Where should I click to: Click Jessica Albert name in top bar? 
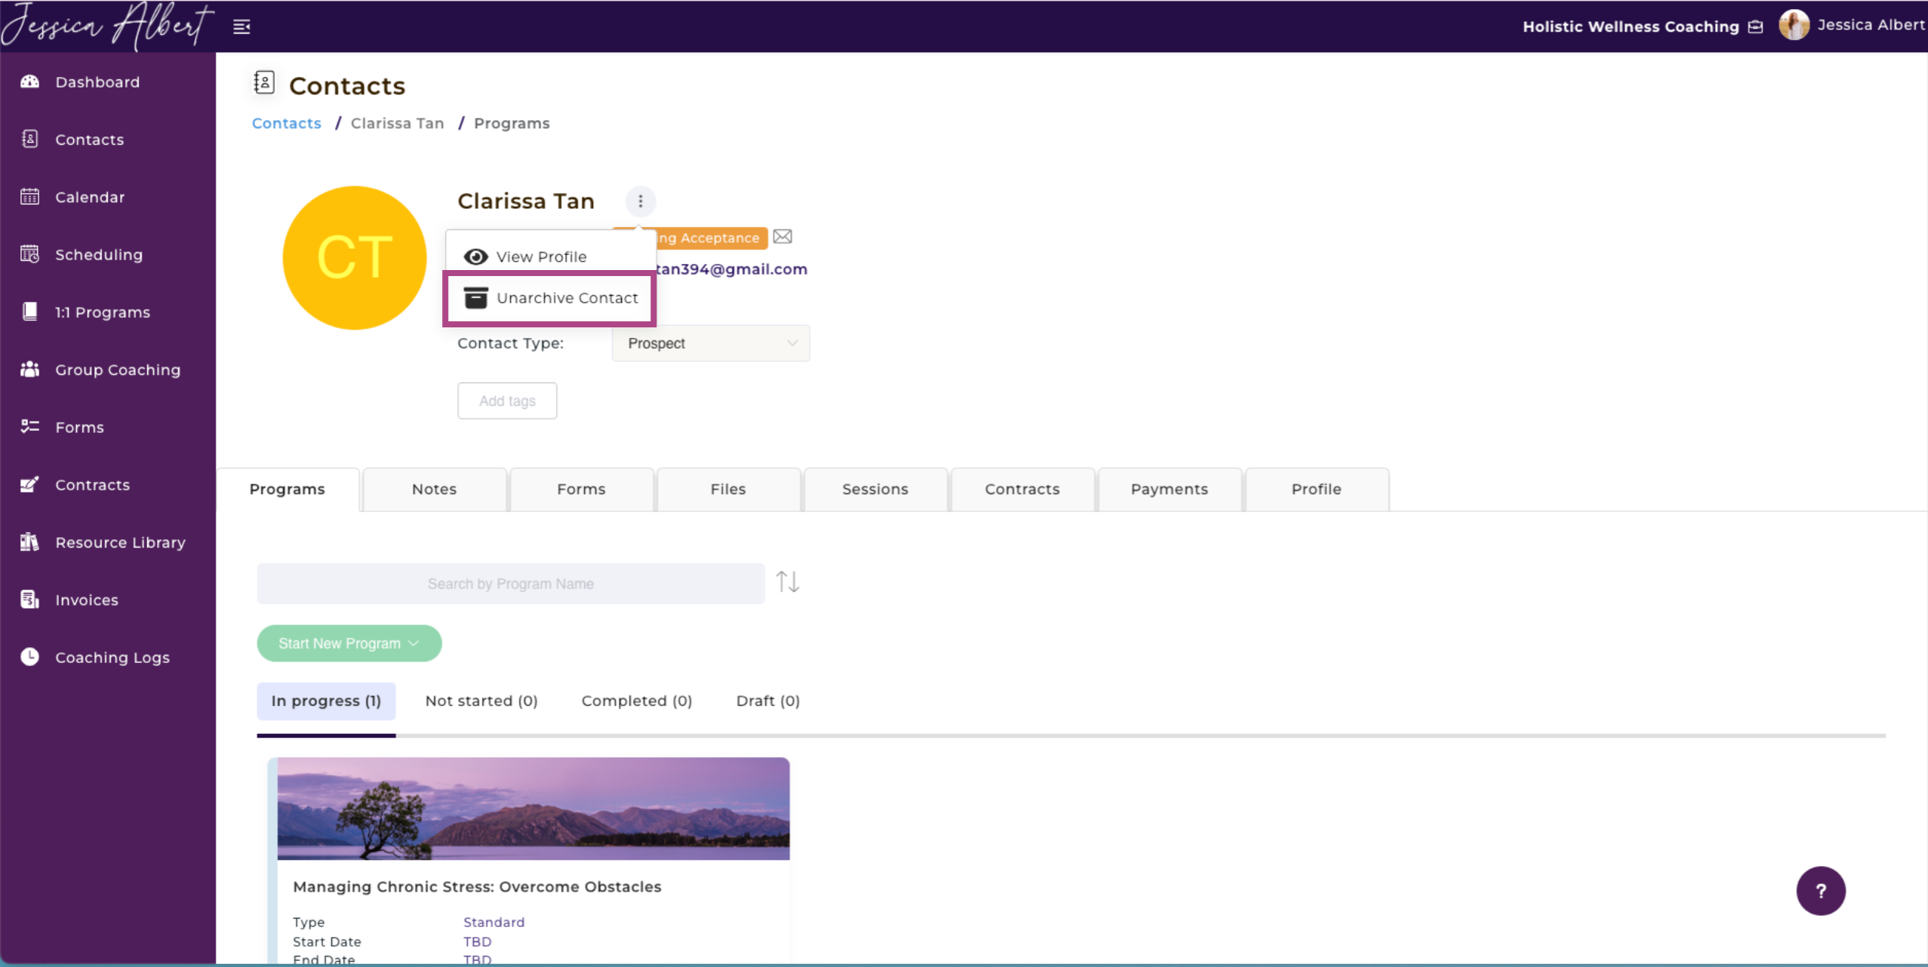1871,25
